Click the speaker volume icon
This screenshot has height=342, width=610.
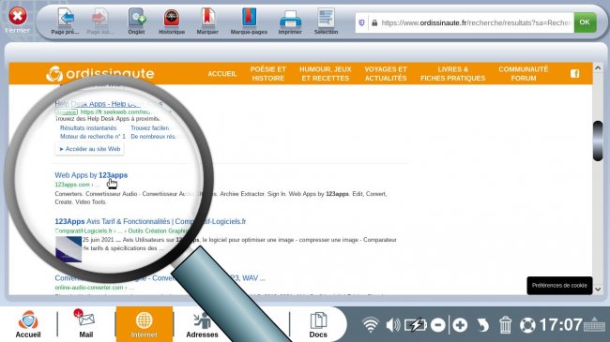393,325
